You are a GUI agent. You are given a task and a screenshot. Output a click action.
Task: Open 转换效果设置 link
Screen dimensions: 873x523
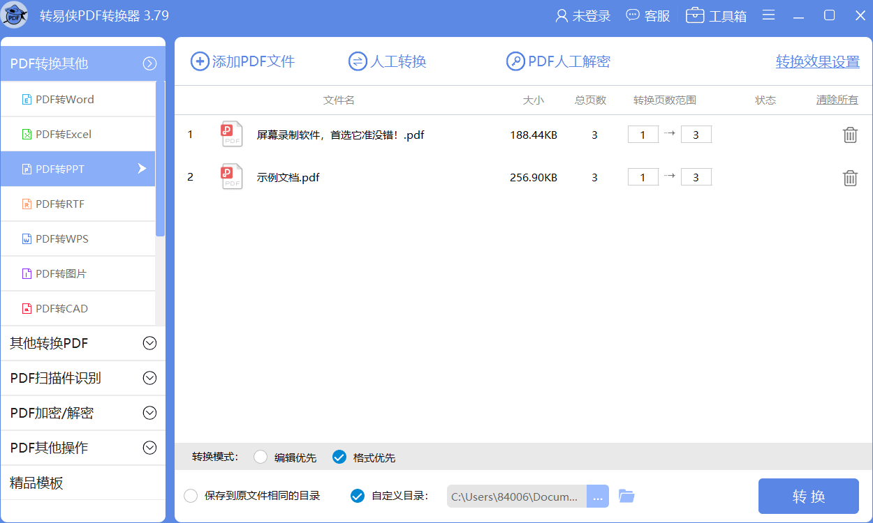(x=818, y=62)
